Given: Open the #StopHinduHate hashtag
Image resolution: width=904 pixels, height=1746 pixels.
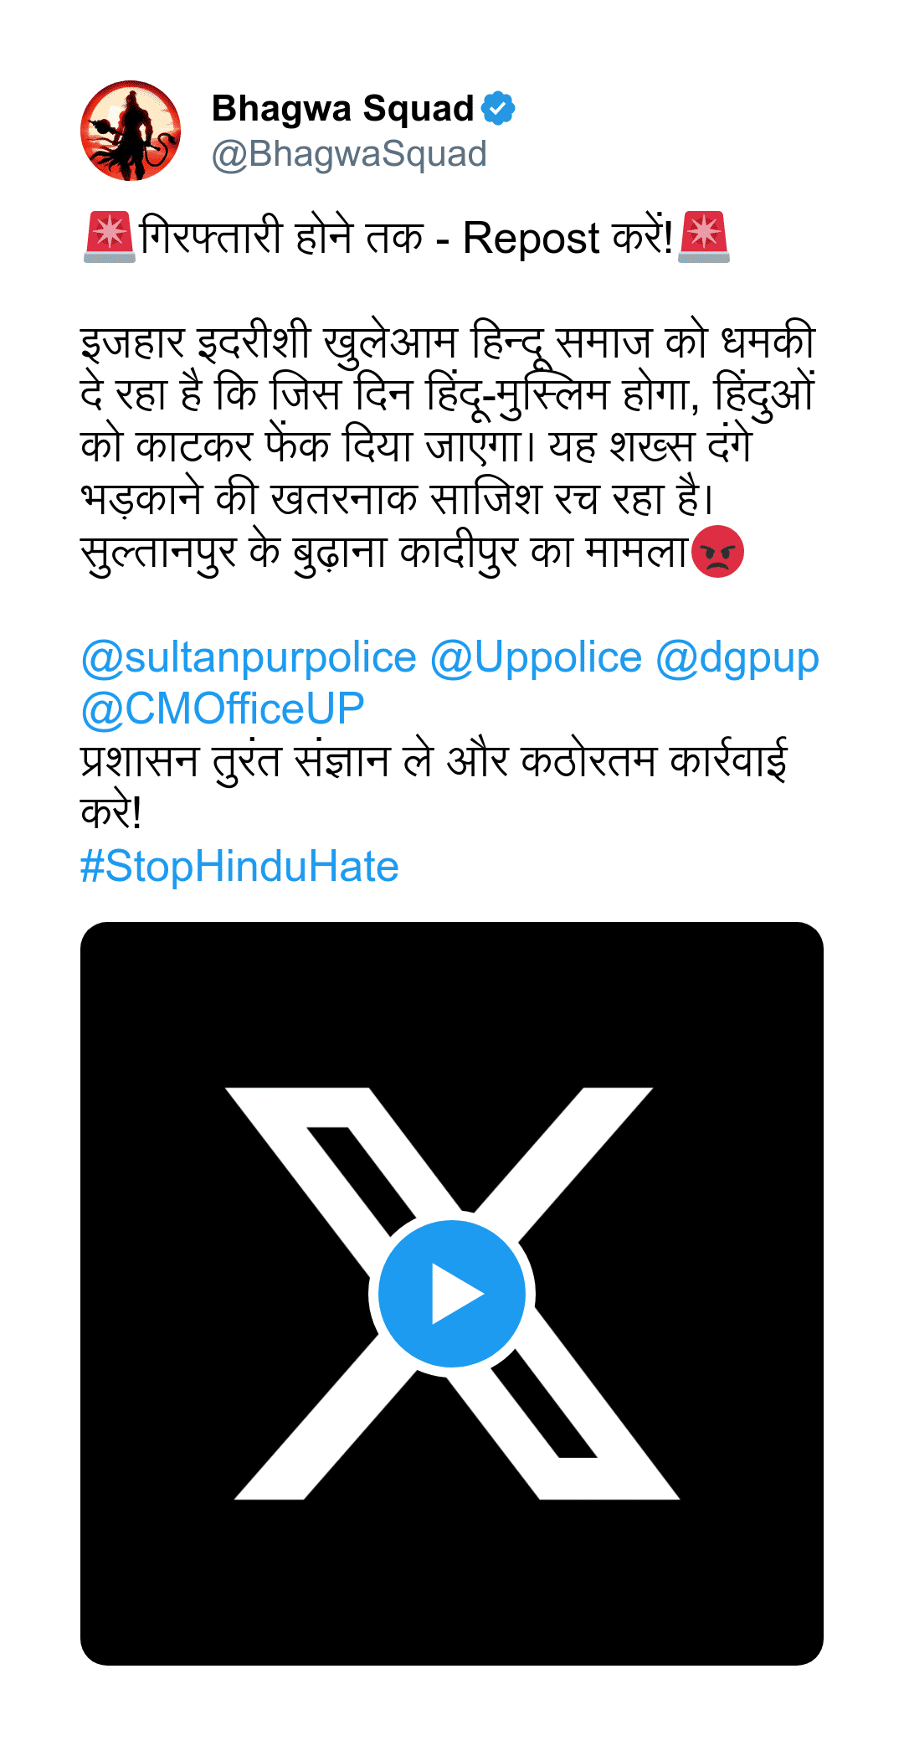Looking at the screenshot, I should point(239,867).
